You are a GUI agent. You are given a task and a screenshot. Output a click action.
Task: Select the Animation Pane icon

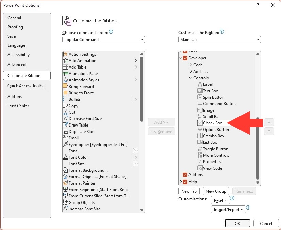[66, 74]
